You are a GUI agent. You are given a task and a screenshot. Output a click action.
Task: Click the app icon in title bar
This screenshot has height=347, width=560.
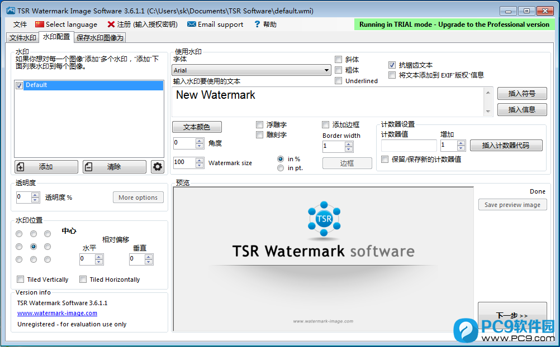(x=11, y=11)
